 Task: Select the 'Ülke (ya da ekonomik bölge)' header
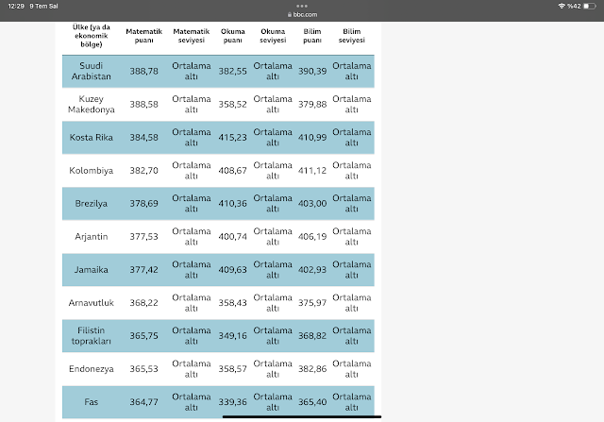coord(92,35)
